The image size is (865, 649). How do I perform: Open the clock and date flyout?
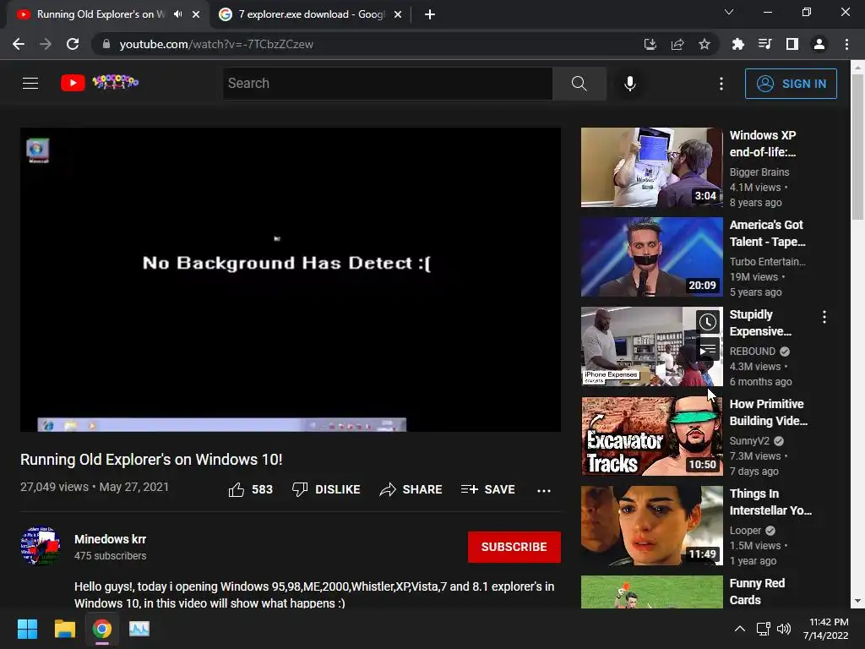pyautogui.click(x=826, y=629)
